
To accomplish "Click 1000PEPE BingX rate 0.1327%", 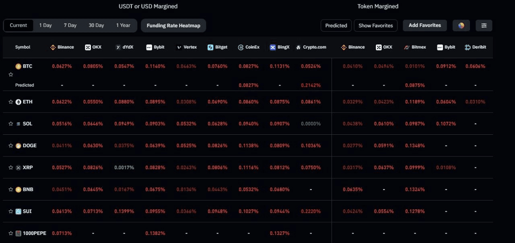I will pyautogui.click(x=280, y=233).
